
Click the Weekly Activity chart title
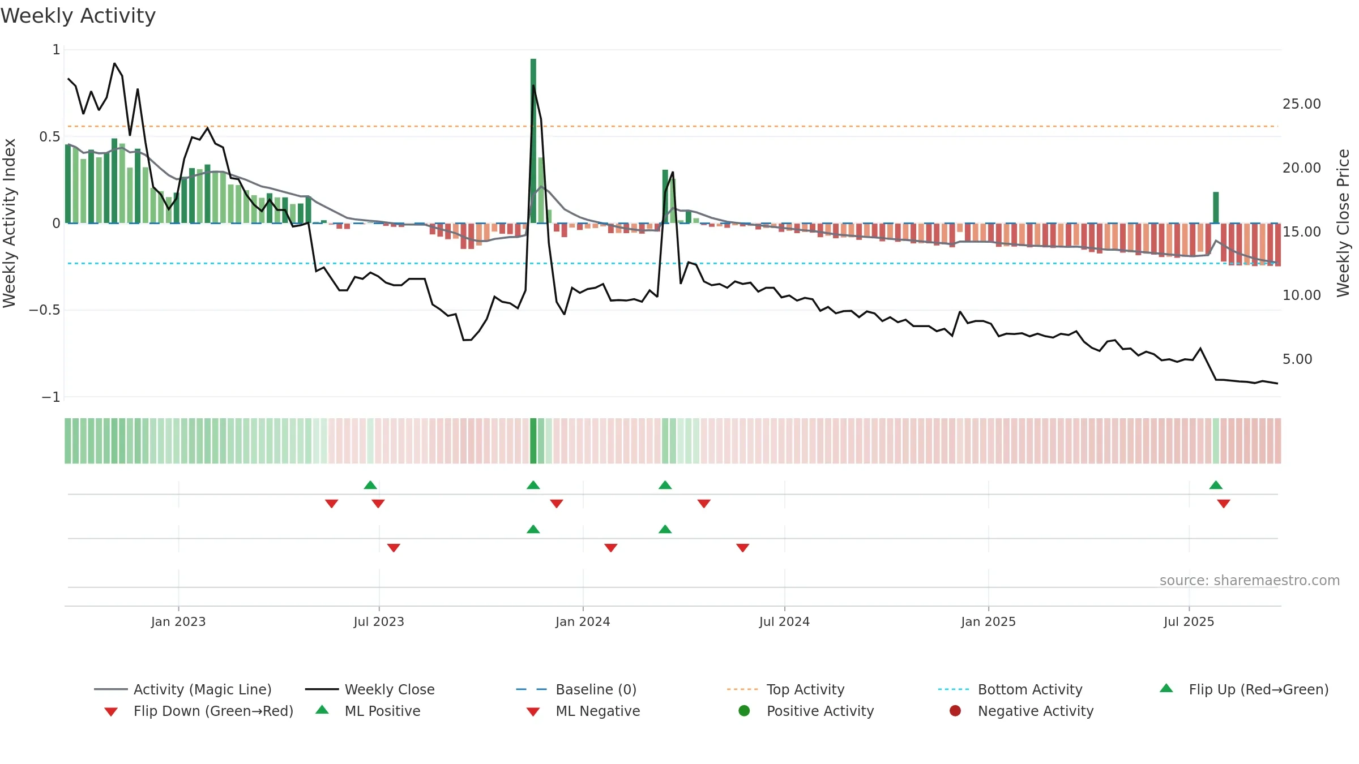(x=78, y=16)
